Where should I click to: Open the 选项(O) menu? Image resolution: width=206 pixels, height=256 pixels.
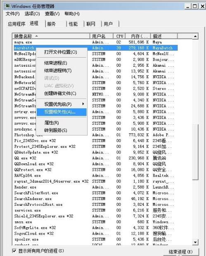coord(32,14)
